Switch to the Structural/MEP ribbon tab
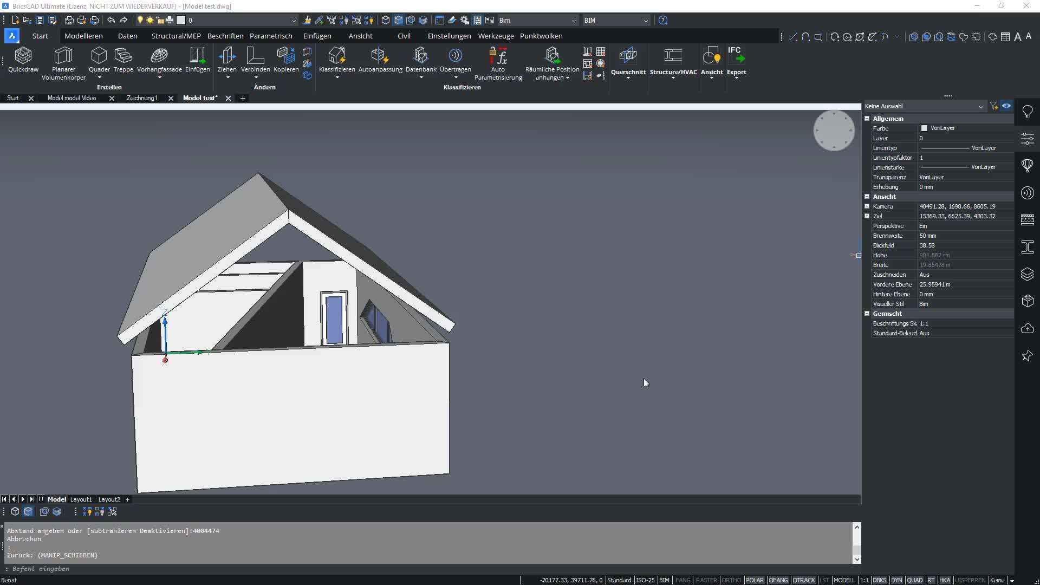Screen dimensions: 1040x585 coord(176,36)
